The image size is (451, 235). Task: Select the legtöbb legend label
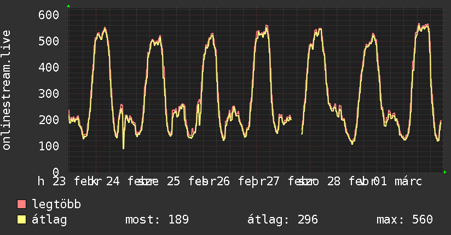tap(56, 204)
